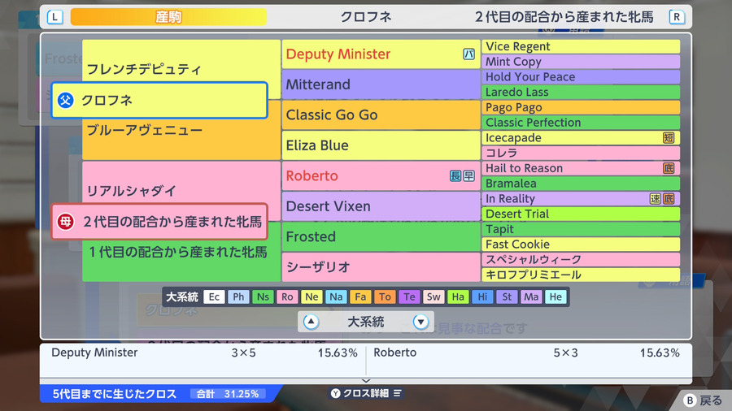
Task: Click the スペシャルウィーク ancestor row
Action: (581, 260)
